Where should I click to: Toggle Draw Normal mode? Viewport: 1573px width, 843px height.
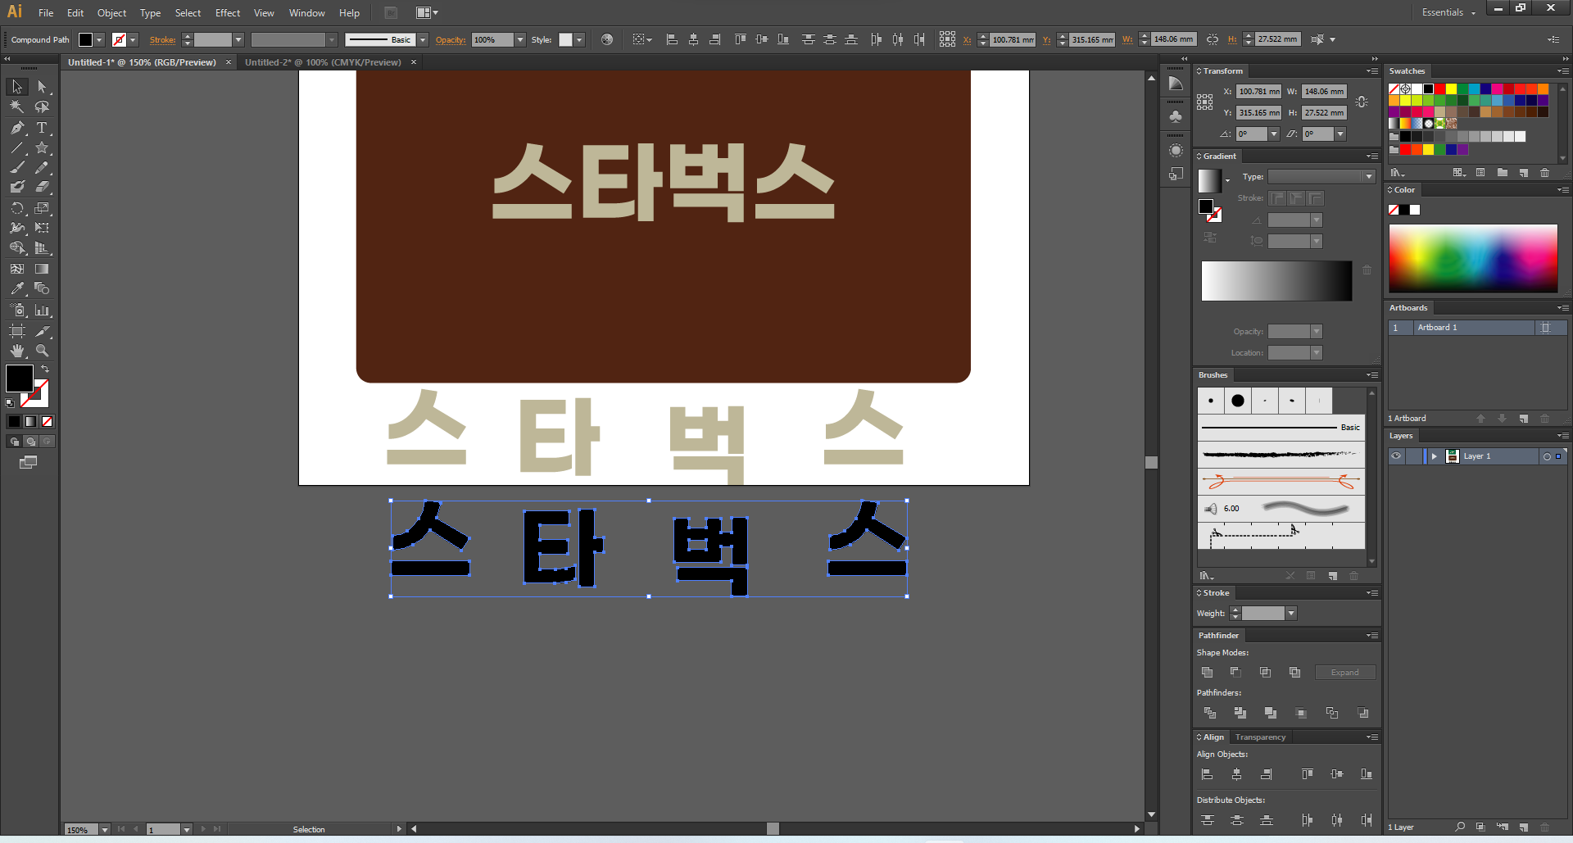click(14, 442)
